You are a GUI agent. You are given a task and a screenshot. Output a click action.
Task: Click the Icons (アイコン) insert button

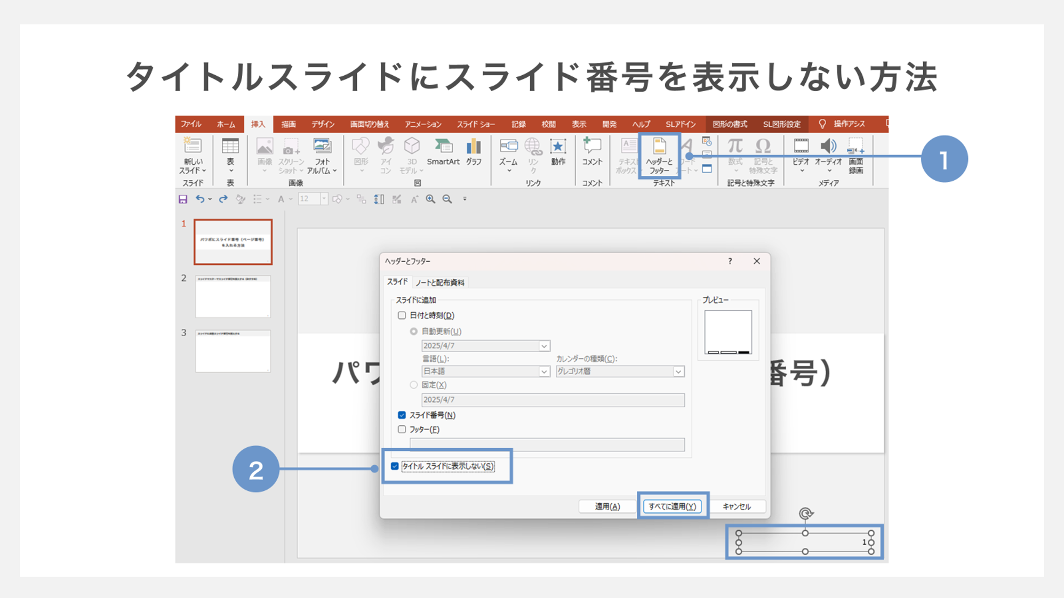[386, 146]
